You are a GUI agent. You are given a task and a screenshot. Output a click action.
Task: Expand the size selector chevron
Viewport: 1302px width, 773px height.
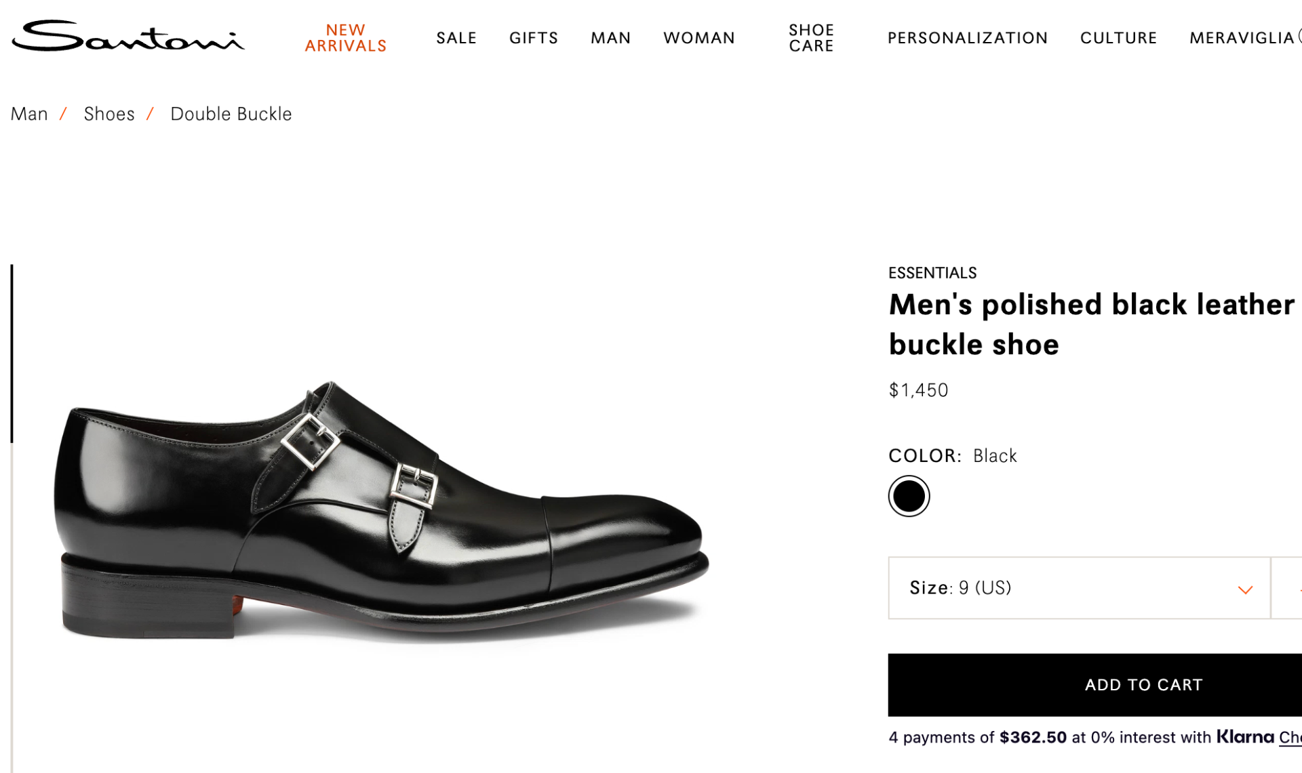[1246, 589]
